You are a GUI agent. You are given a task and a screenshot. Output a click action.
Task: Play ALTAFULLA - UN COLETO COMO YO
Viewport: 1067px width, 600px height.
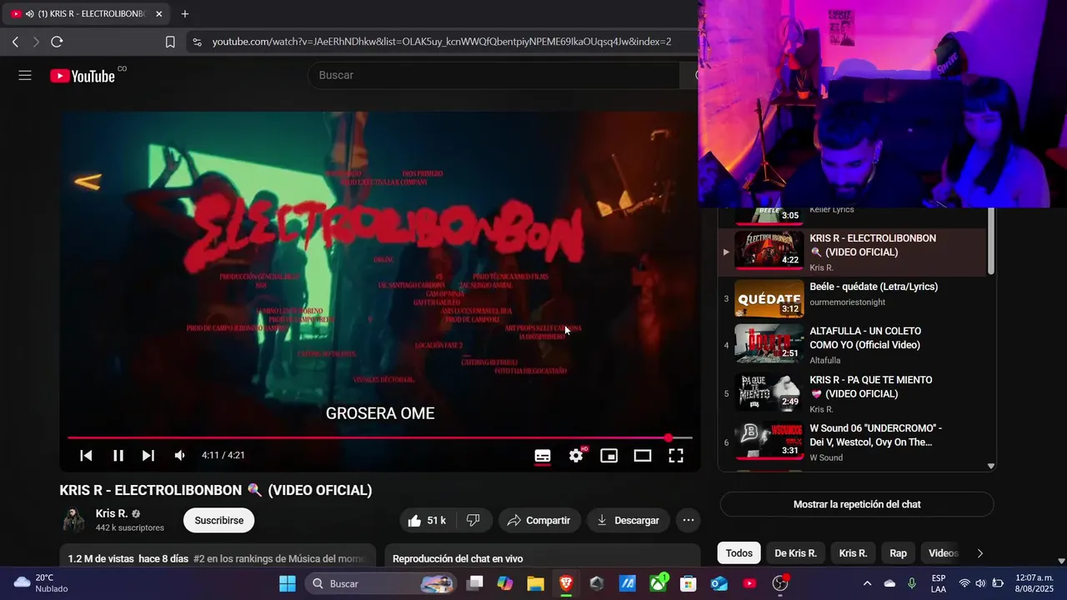tap(851, 345)
